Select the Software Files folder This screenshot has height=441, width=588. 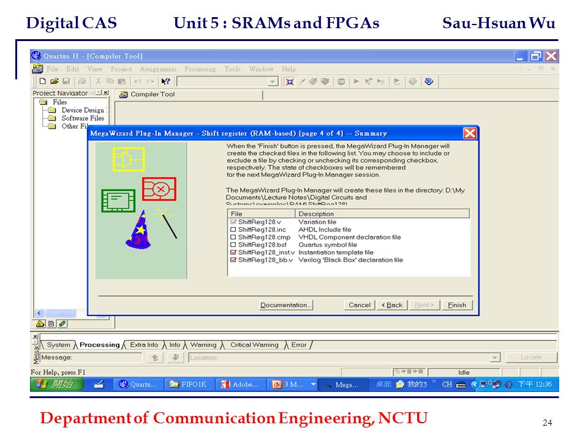[77, 118]
